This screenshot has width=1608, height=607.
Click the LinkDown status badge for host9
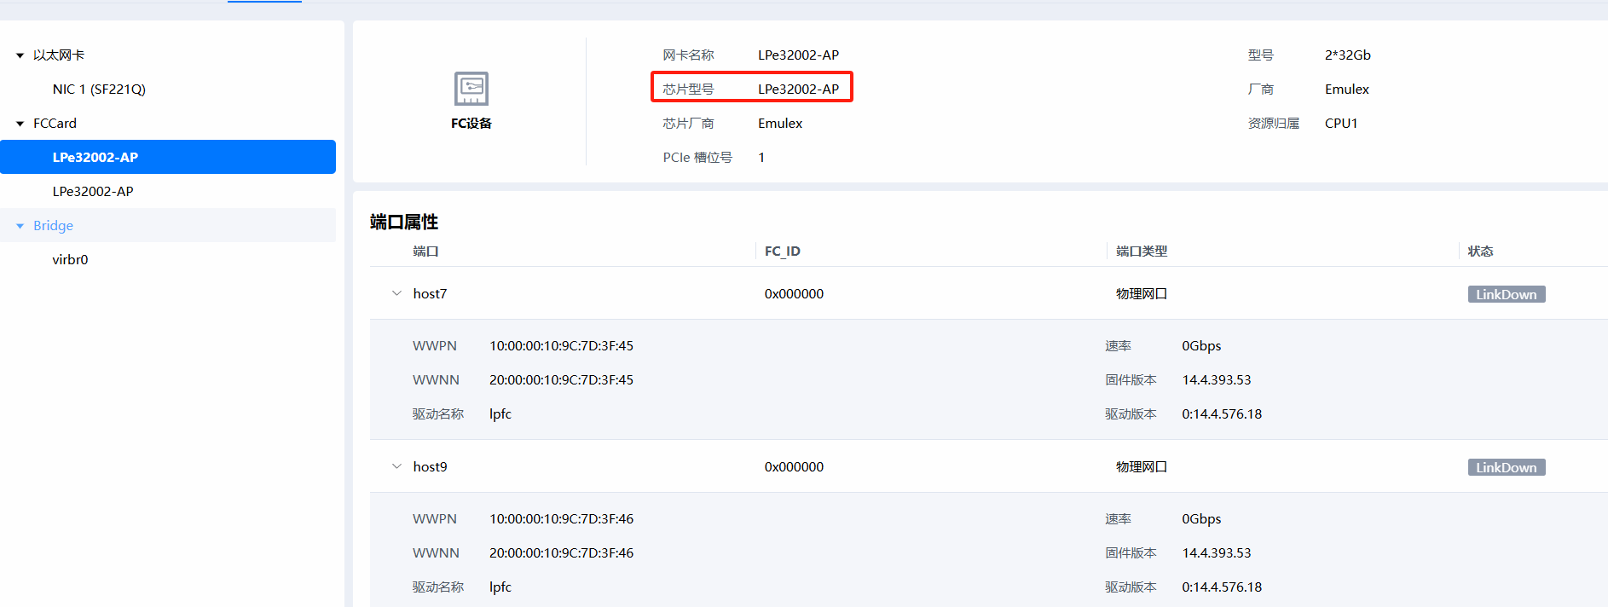pyautogui.click(x=1506, y=467)
